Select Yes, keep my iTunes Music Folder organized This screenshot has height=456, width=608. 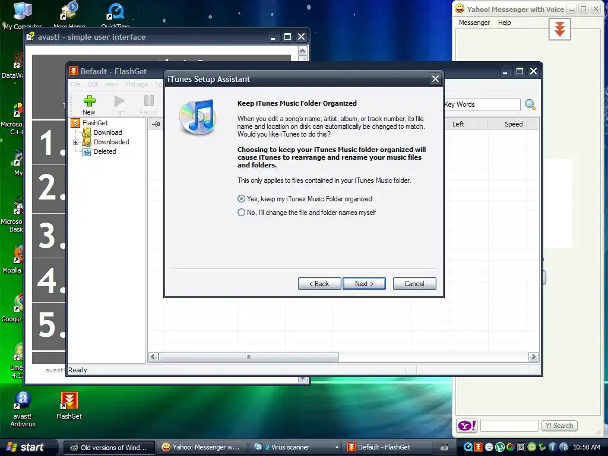click(x=305, y=199)
